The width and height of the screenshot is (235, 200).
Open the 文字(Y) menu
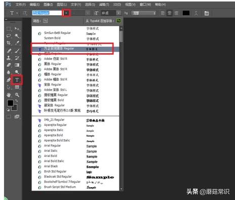point(76,5)
